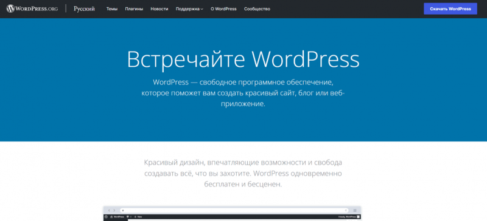Click the text 'WordPress — свободное программное обеспечение'
Screen dimensions: 487x221
coord(243,83)
